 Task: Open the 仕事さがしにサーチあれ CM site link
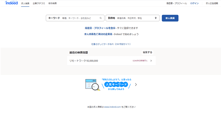tap(111, 44)
